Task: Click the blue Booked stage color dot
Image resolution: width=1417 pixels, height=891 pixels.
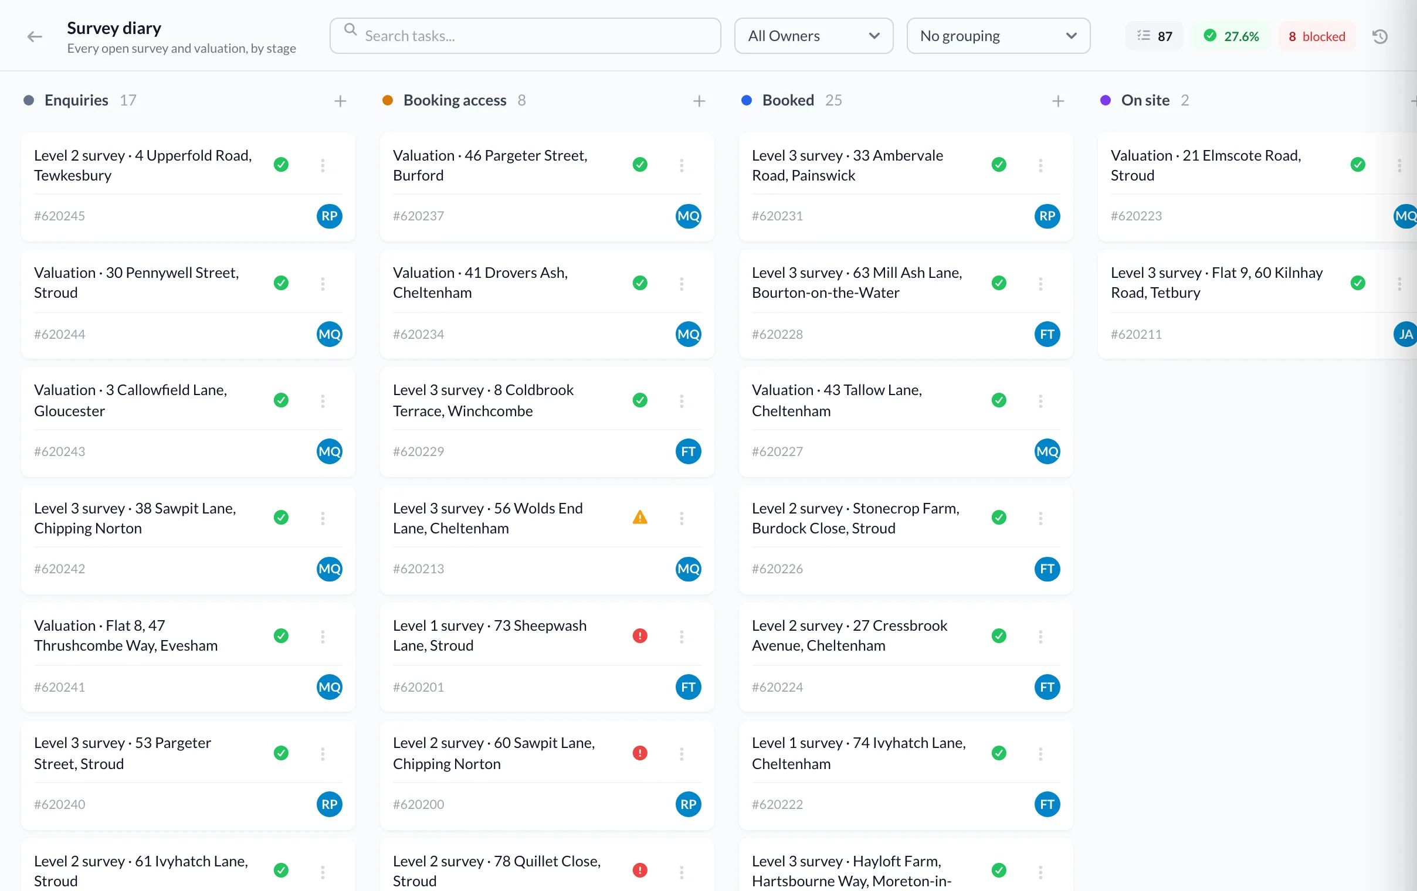Action: pos(746,101)
